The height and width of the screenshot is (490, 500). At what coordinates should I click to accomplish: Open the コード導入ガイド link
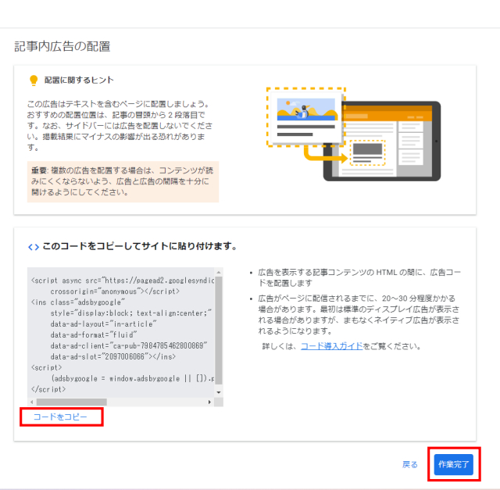tap(331, 346)
